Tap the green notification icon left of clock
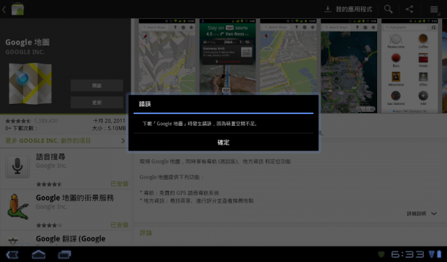447x262 pixels. coord(381,254)
